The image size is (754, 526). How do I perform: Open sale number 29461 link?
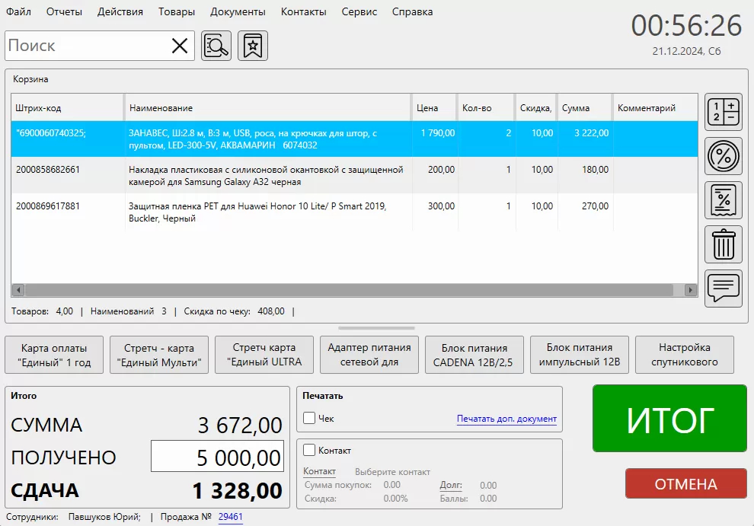pyautogui.click(x=230, y=517)
